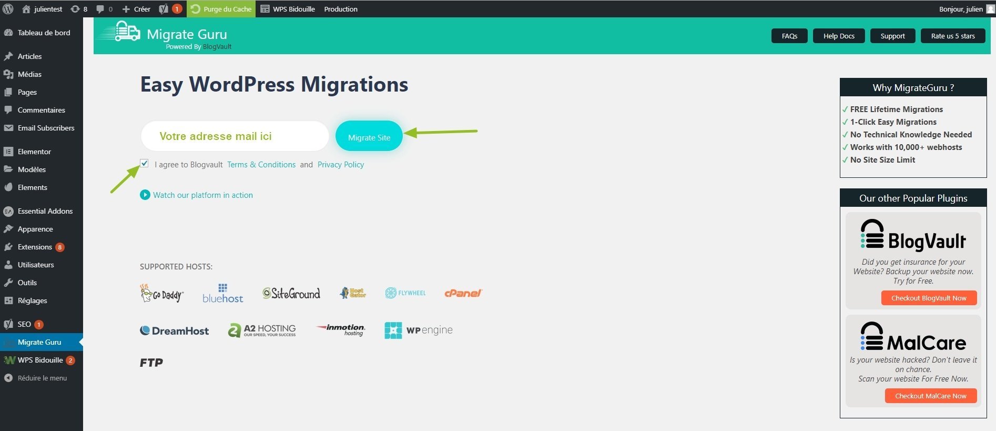Click Bonjour, julien account menu
Screen dimensions: 996x431
(961, 9)
